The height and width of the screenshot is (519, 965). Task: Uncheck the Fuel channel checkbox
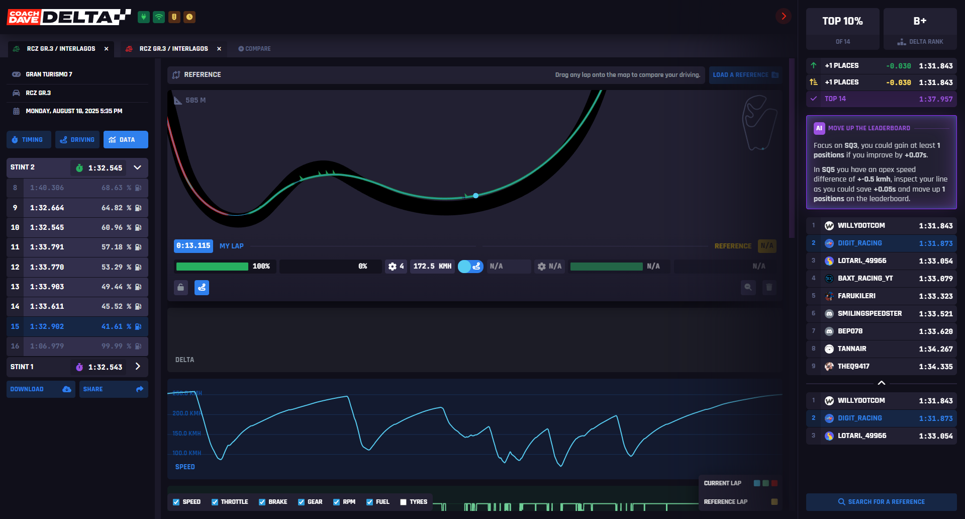pyautogui.click(x=369, y=502)
